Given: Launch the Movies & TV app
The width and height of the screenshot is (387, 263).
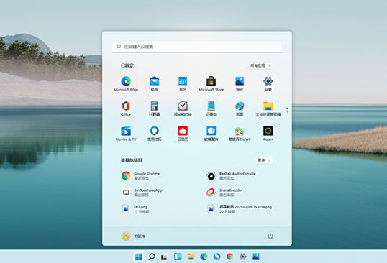Looking at the screenshot, I should pyautogui.click(x=126, y=134).
